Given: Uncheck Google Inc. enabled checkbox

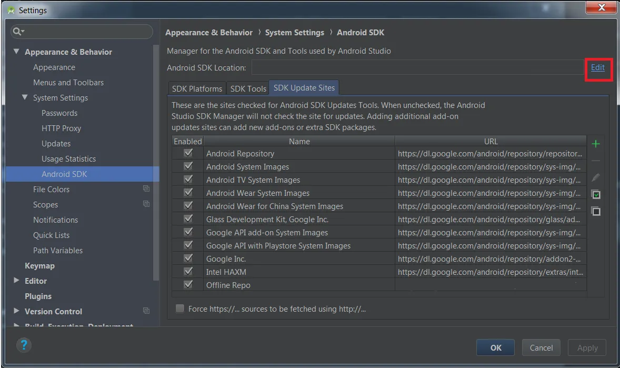Looking at the screenshot, I should point(188,258).
